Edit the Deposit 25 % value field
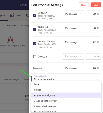Viewport: 103px width, 113px height. tap(93, 68)
